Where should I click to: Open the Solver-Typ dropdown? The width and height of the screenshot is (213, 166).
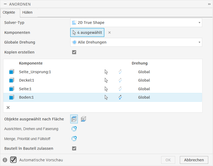[136, 23]
